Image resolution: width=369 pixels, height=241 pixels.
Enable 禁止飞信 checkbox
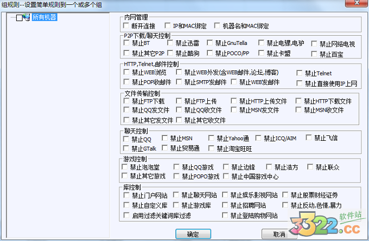(309, 138)
